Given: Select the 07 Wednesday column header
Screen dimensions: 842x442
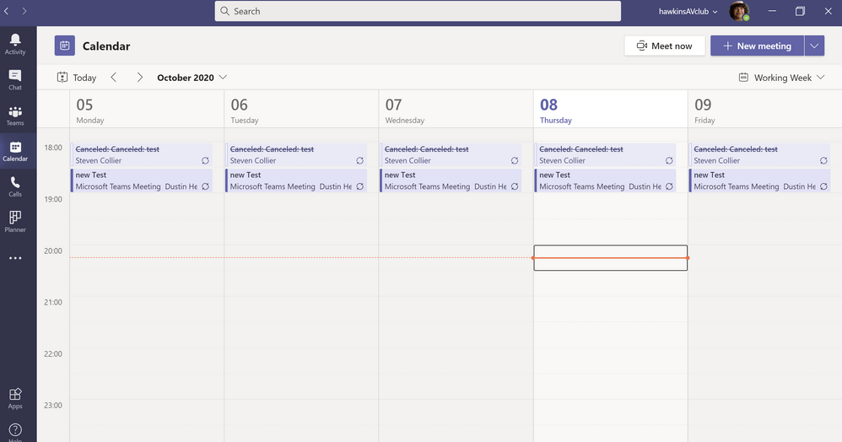Looking at the screenshot, I should tap(456, 109).
